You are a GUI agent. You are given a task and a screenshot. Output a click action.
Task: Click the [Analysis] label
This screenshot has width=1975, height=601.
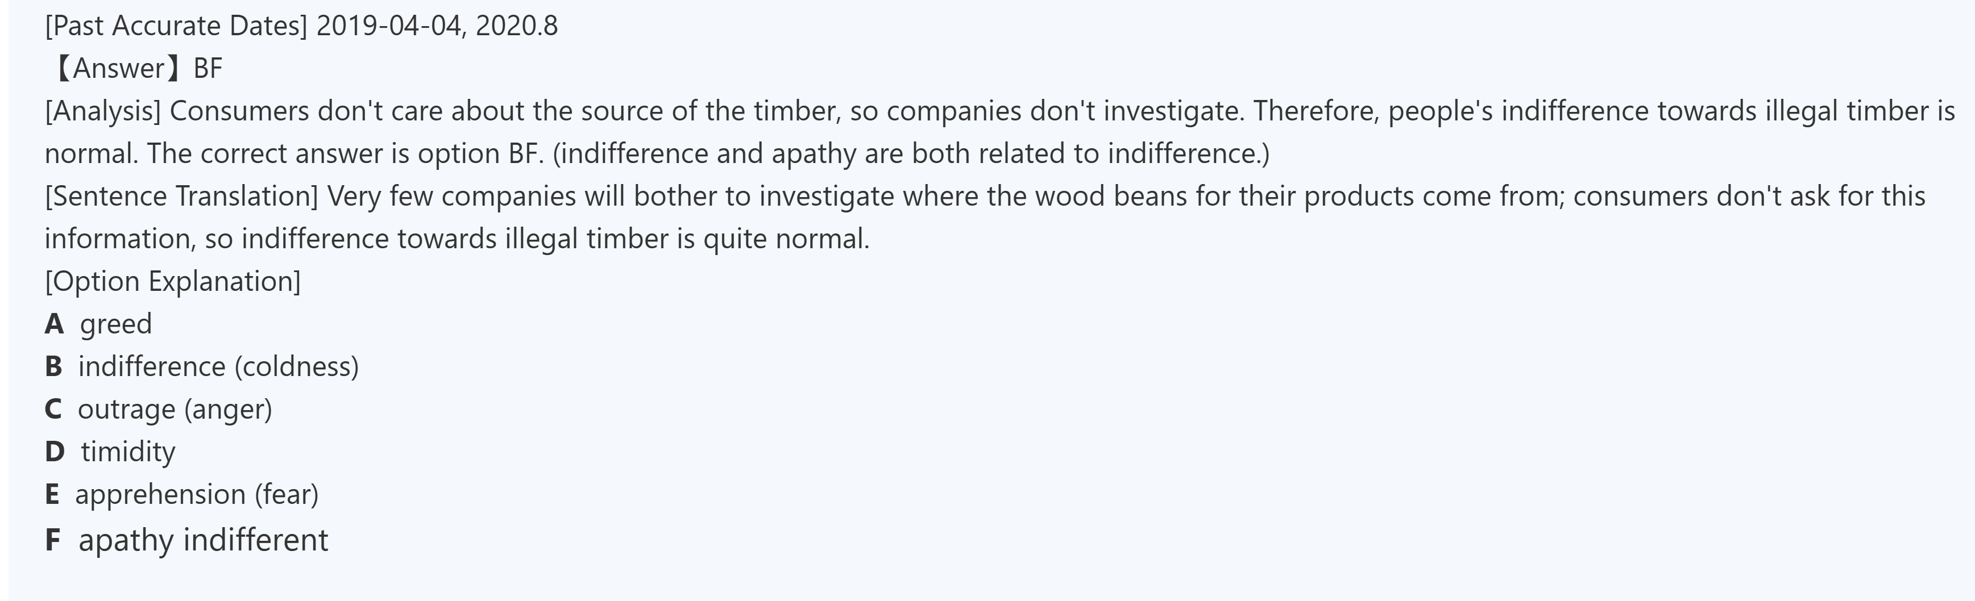pyautogui.click(x=103, y=112)
